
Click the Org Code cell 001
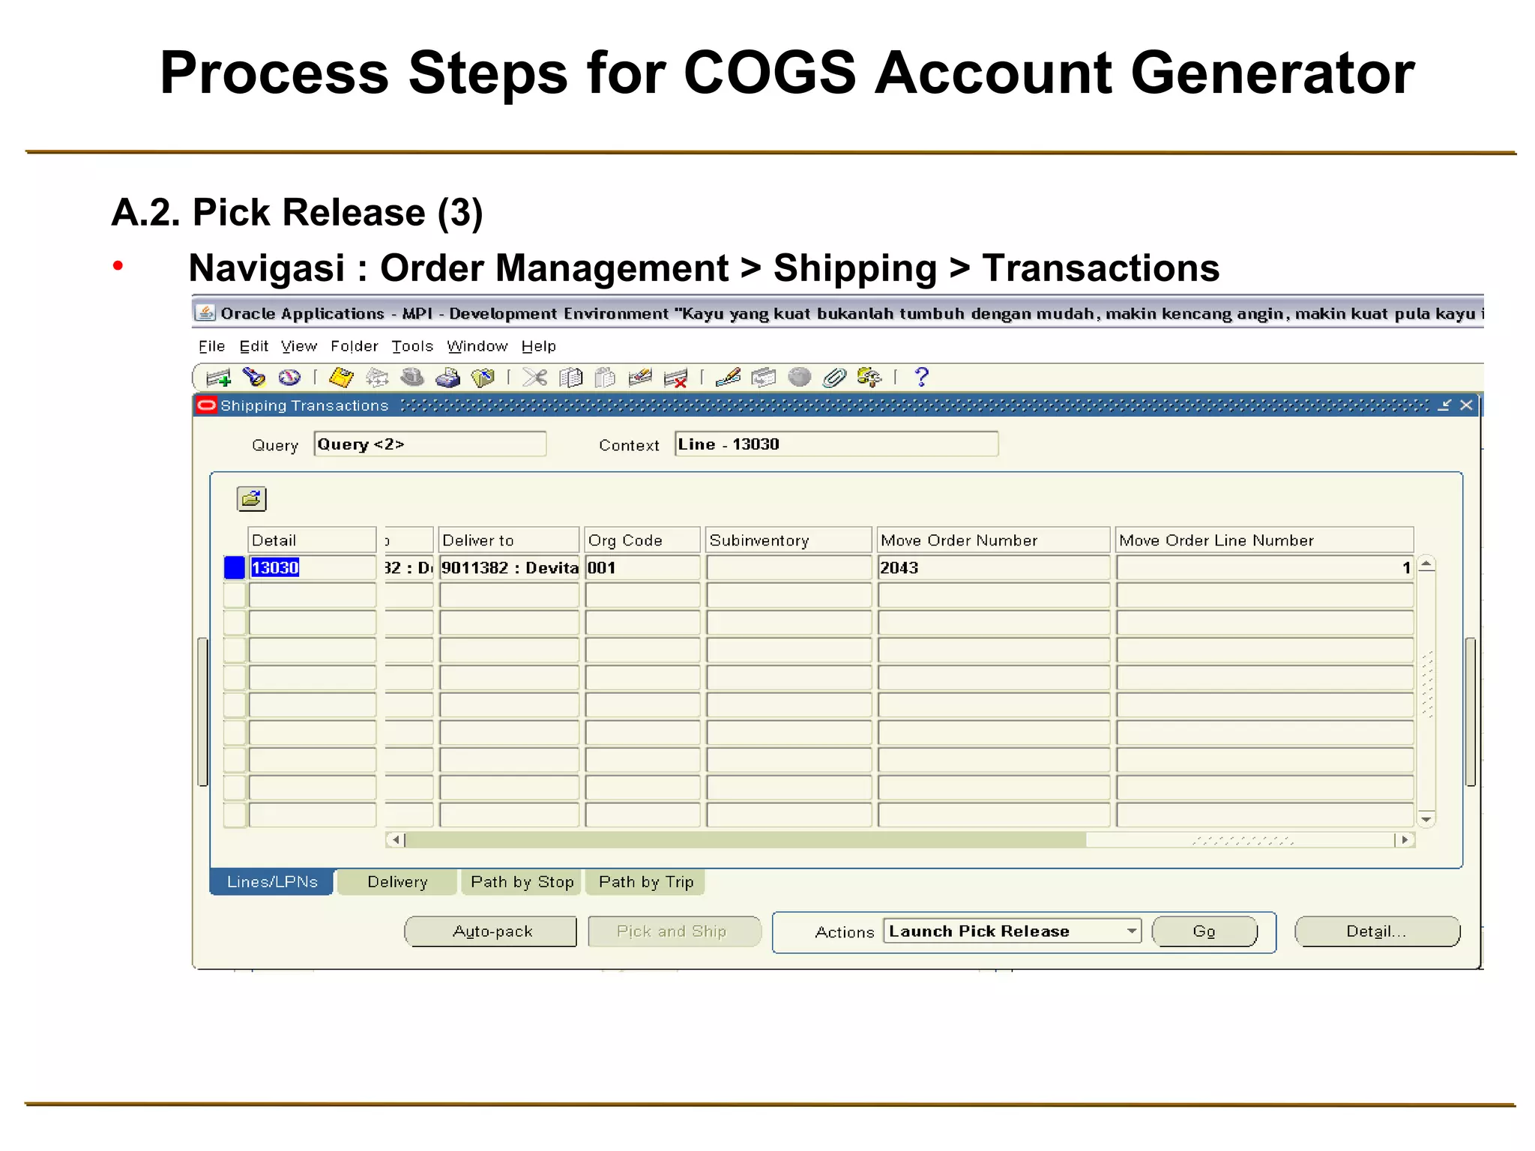click(642, 567)
